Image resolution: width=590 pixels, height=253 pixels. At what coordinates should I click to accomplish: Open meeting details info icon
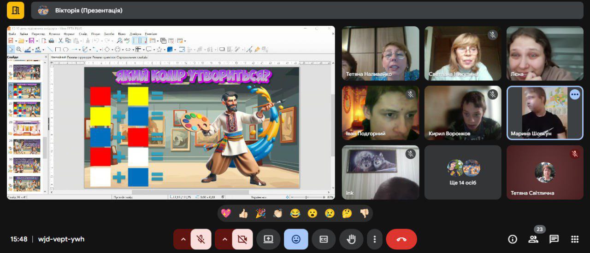click(x=513, y=239)
